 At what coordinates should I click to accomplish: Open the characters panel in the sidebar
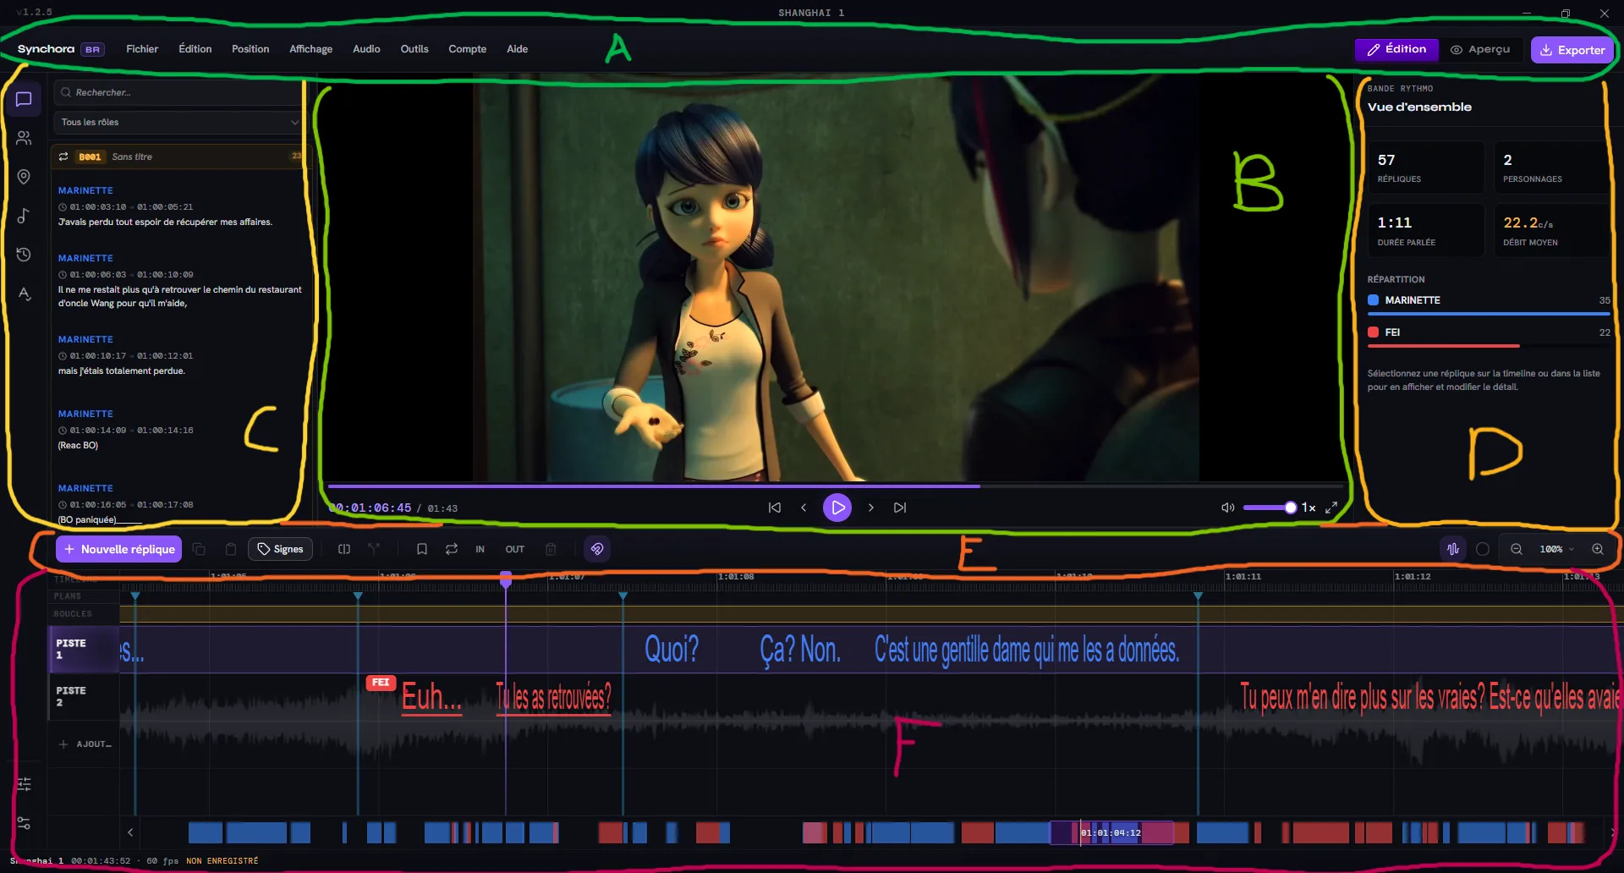pos(24,138)
